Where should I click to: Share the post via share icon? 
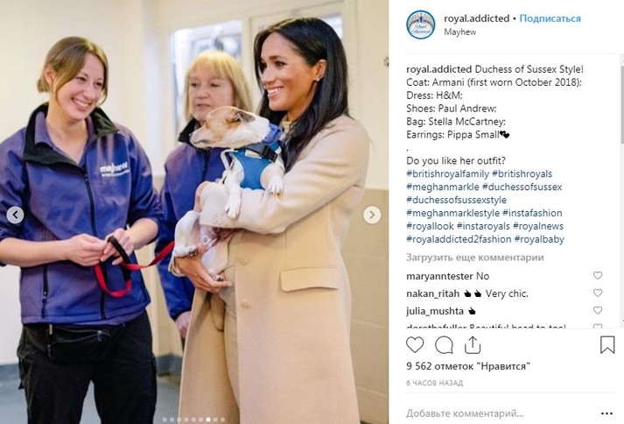(x=473, y=345)
